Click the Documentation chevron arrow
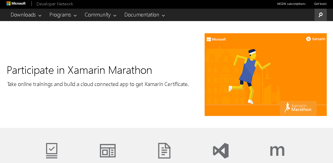This screenshot has height=163, width=333. click(163, 16)
